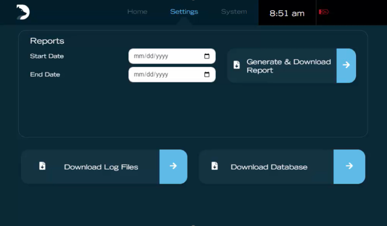
Task: Click the file icon beside Download Log Files
Action: 43,166
